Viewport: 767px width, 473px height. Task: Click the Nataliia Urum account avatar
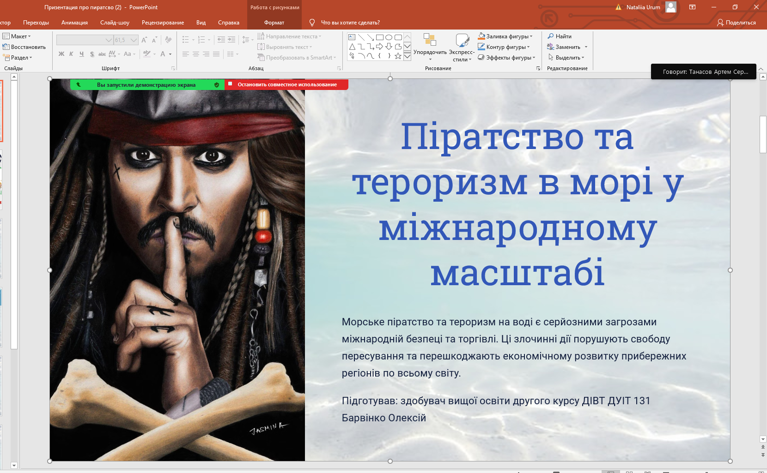tap(671, 7)
